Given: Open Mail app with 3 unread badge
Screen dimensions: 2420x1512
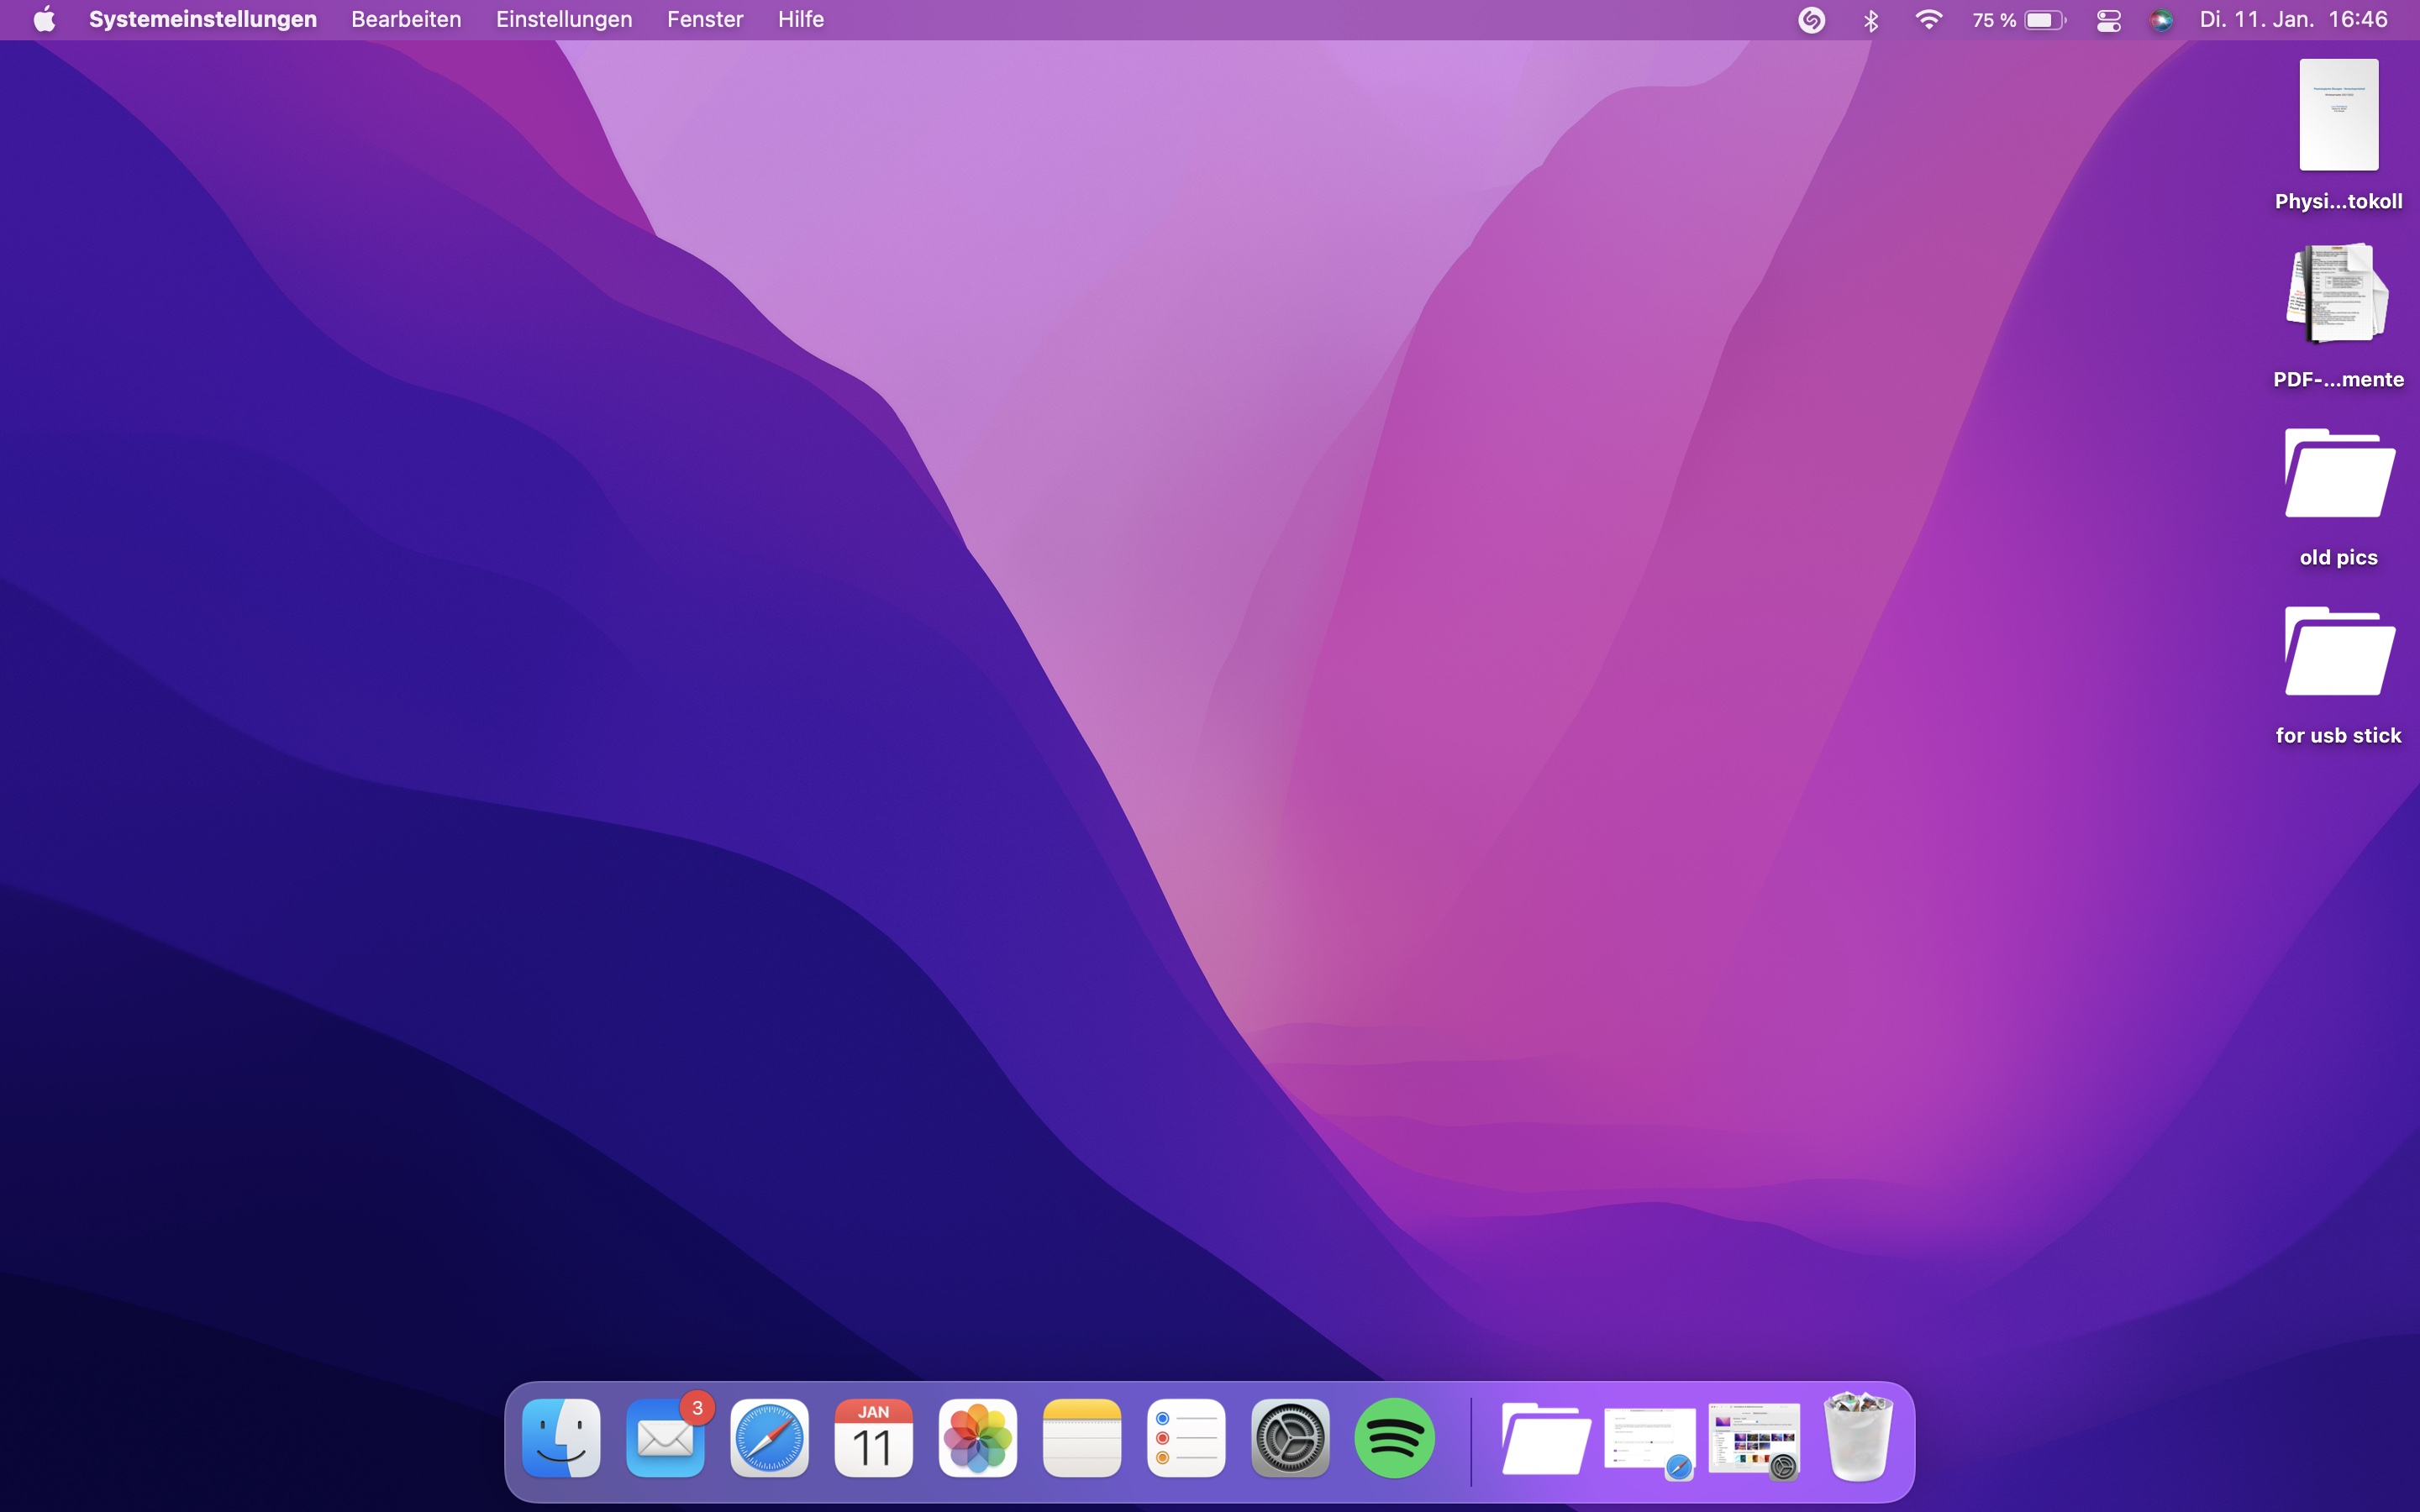Looking at the screenshot, I should click(665, 1438).
